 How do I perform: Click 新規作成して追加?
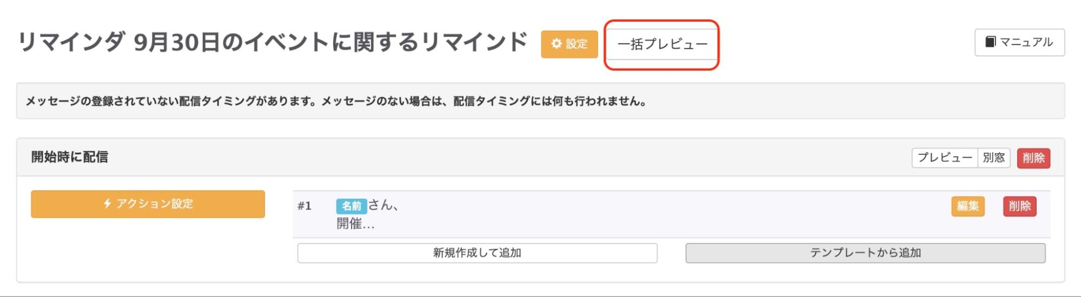(x=477, y=253)
